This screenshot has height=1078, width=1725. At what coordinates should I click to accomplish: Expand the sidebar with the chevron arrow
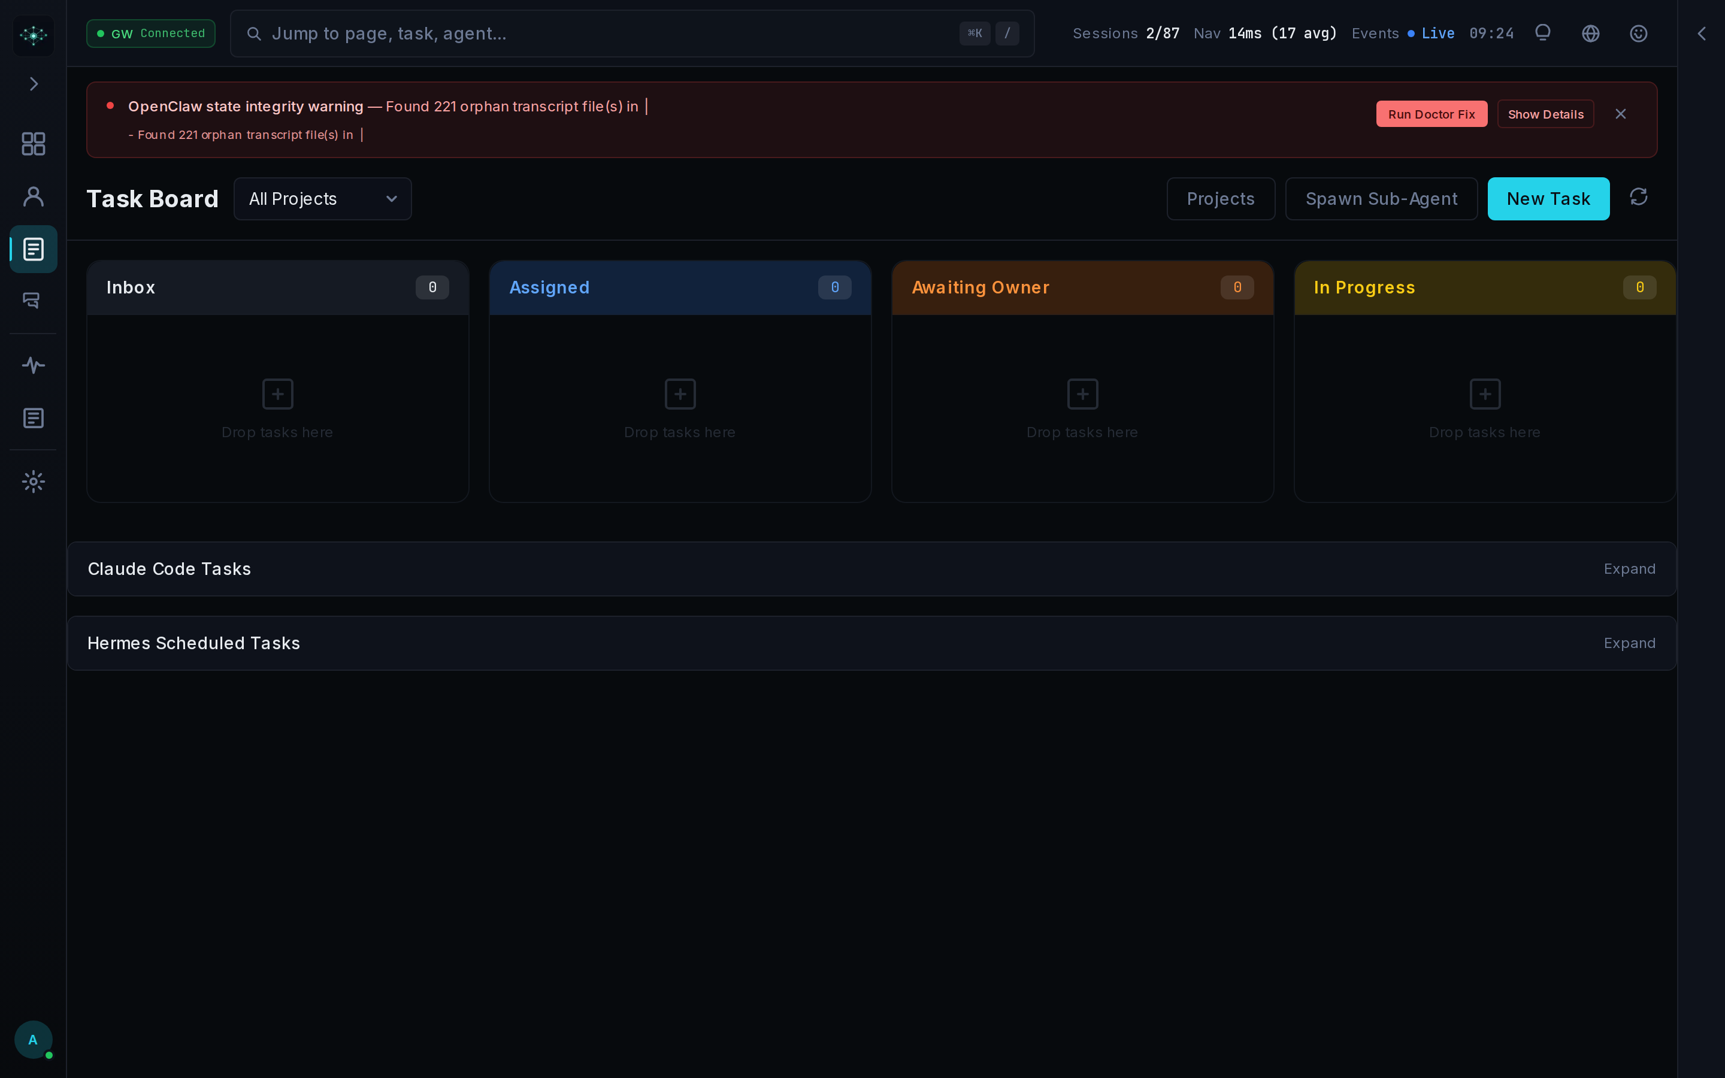click(x=34, y=83)
